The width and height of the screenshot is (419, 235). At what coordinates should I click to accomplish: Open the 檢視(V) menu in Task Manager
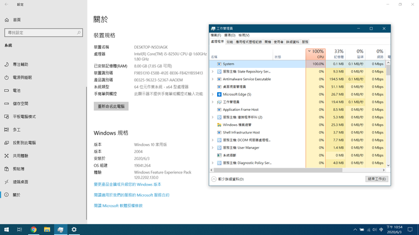tap(244, 35)
